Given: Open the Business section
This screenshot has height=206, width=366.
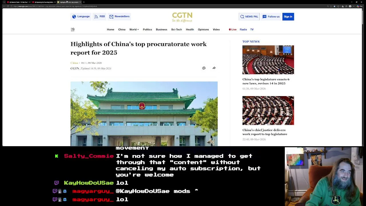Looking at the screenshot, I should coord(162,29).
